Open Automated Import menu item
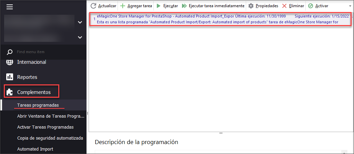This screenshot has width=354, height=154. click(x=35, y=149)
